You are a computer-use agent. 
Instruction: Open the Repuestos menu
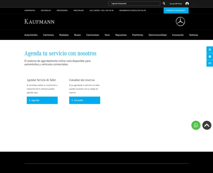(121, 35)
